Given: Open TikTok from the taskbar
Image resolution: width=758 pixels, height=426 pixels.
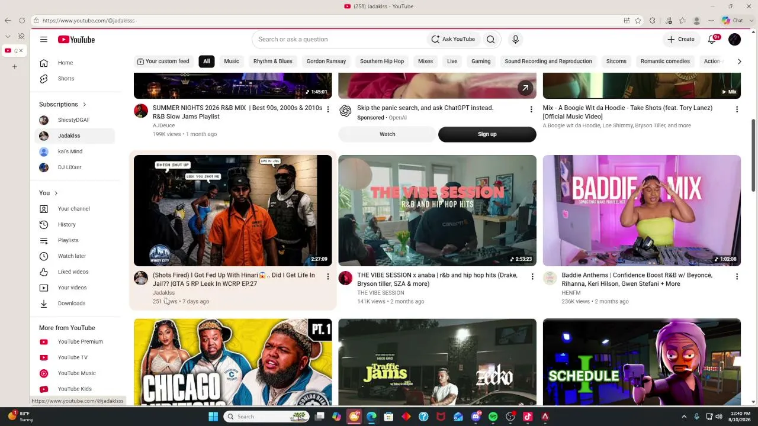Looking at the screenshot, I should pyautogui.click(x=528, y=417).
